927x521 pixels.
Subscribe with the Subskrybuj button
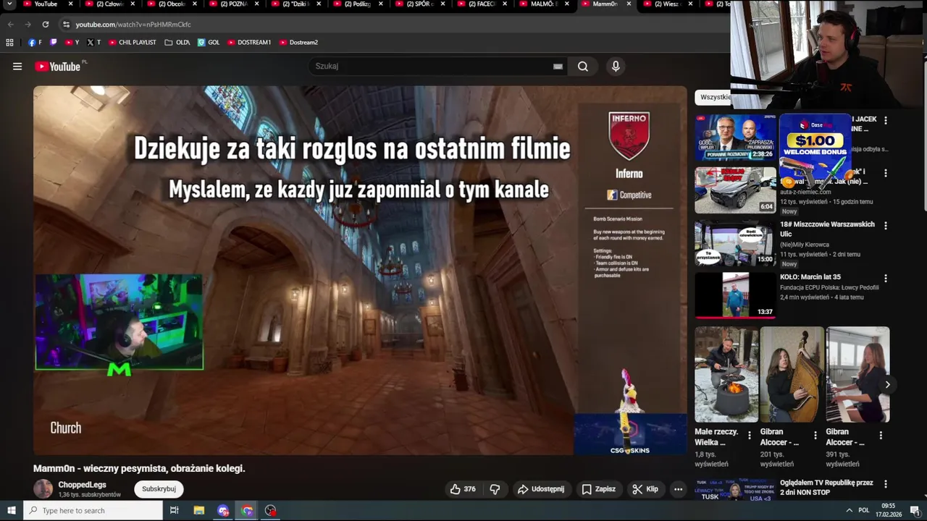coord(159,489)
